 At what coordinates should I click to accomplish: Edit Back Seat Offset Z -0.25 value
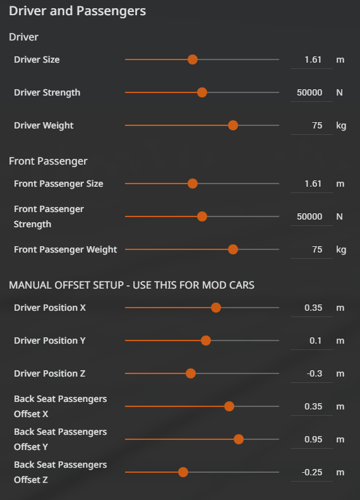pyautogui.click(x=311, y=473)
